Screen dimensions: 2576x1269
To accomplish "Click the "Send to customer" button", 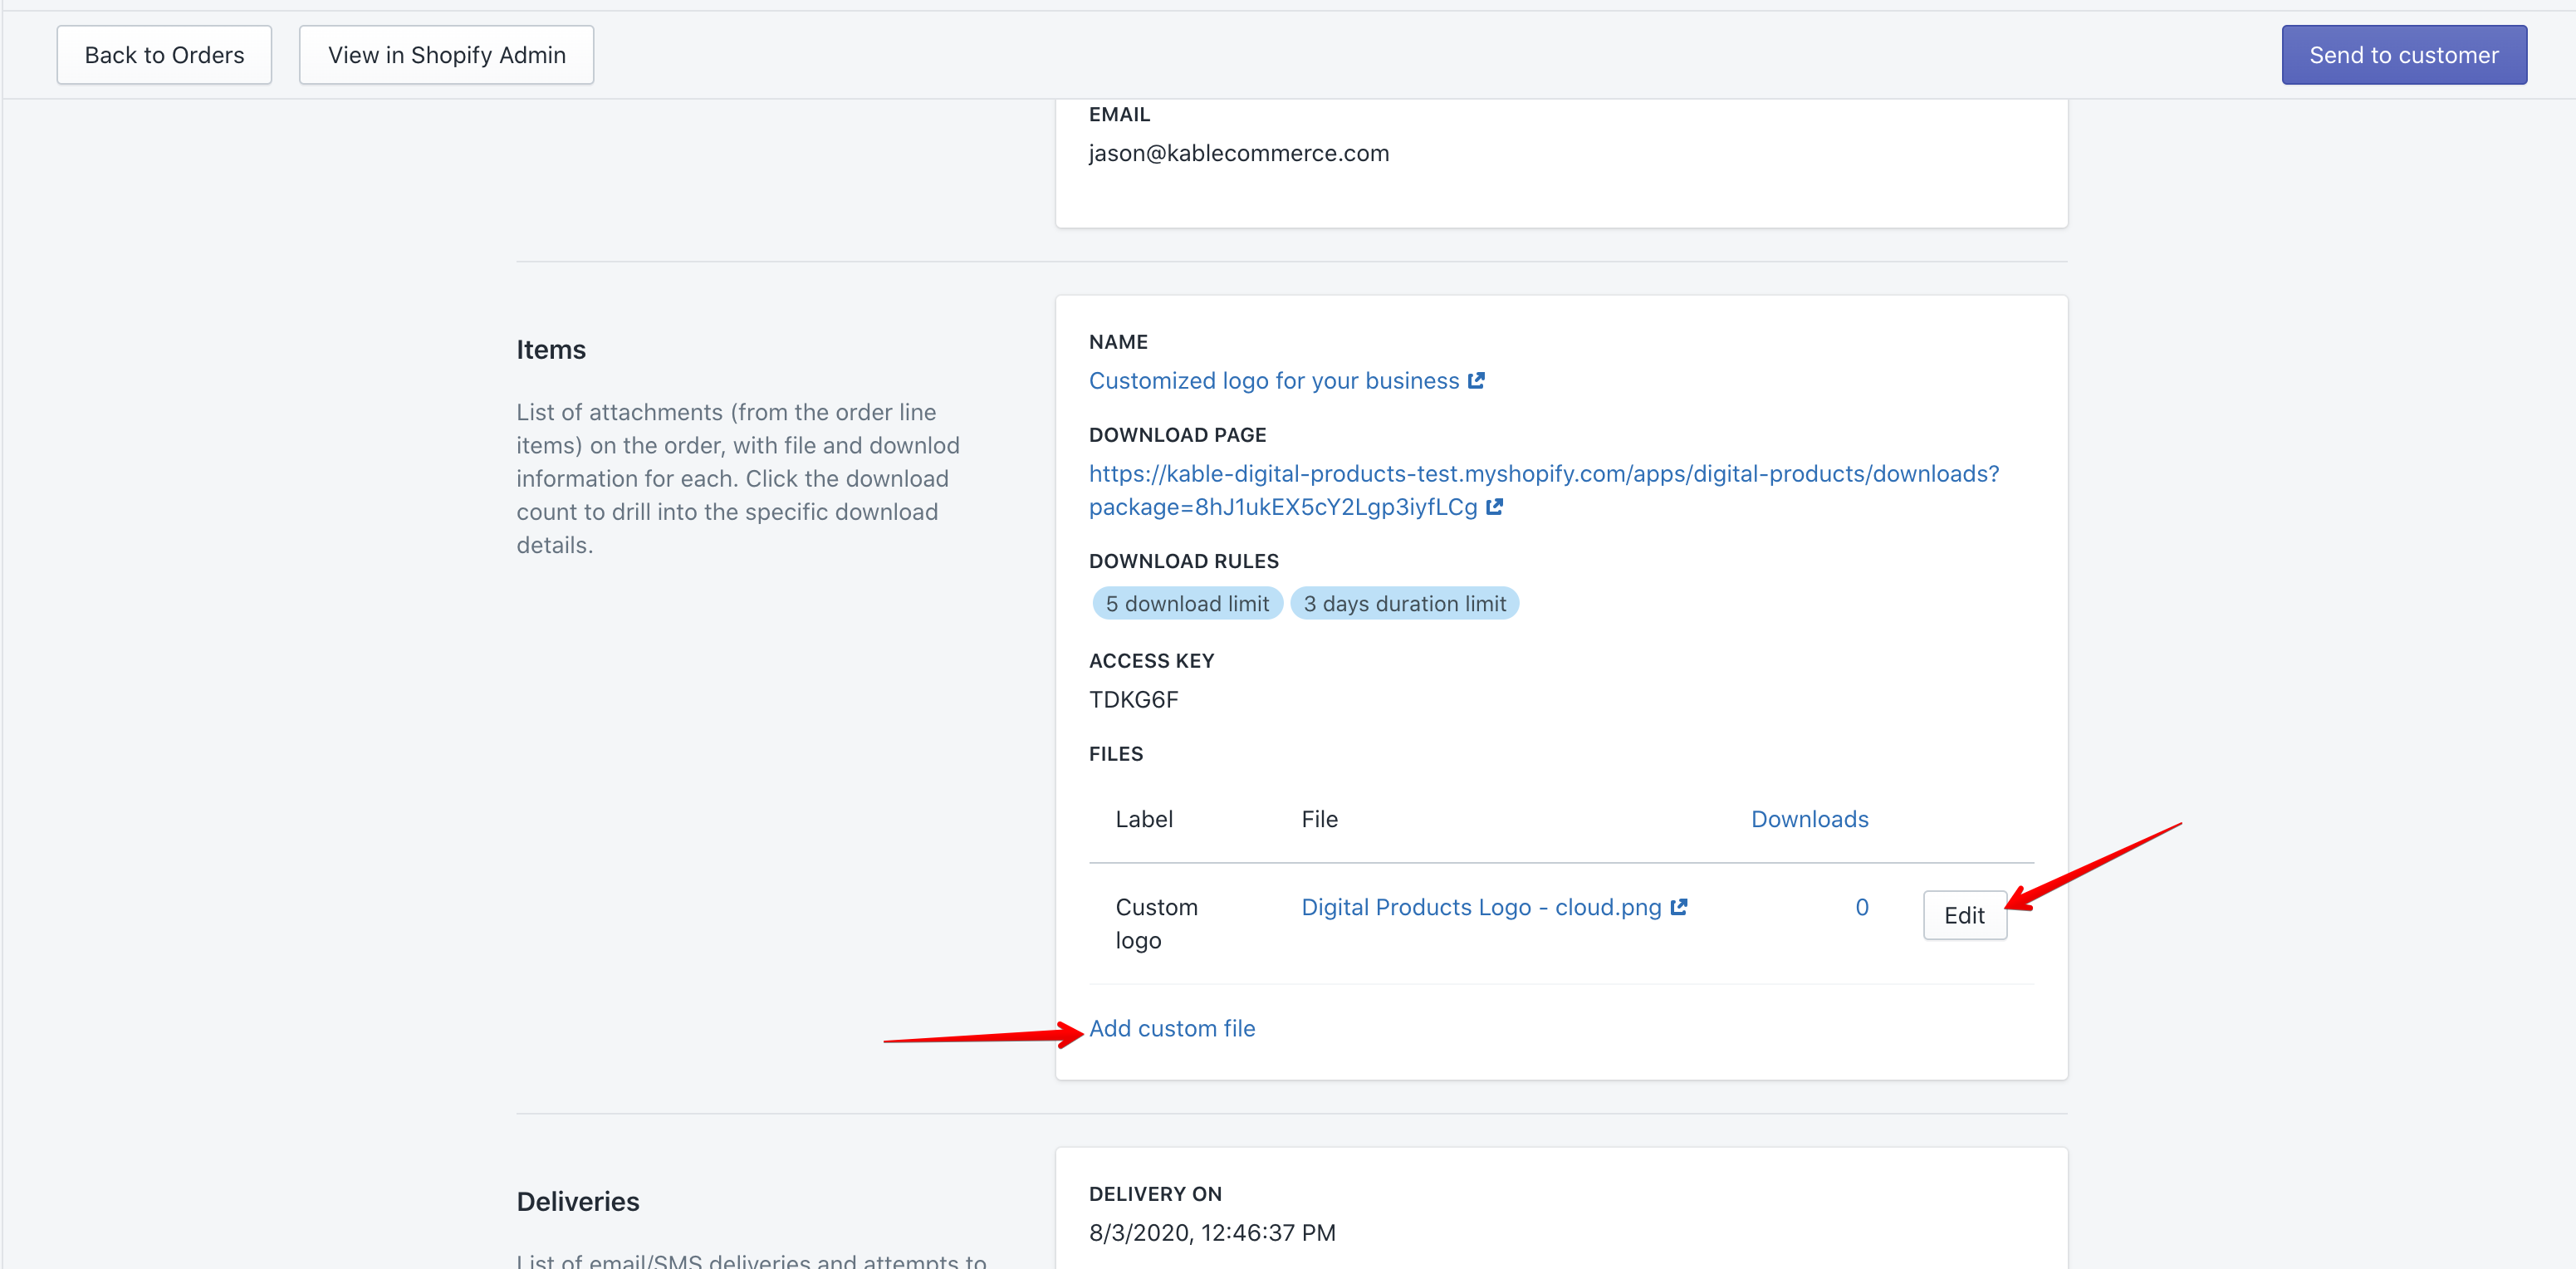I will click(2404, 54).
